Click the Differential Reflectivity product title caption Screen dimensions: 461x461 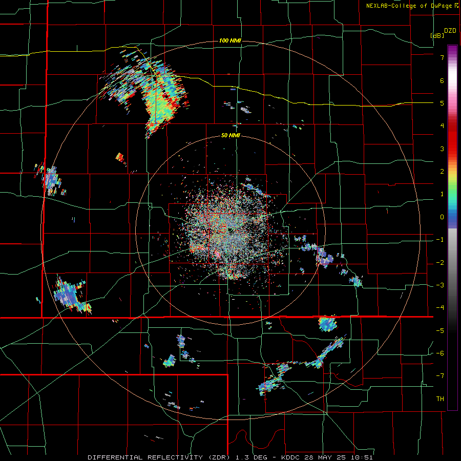[230, 457]
